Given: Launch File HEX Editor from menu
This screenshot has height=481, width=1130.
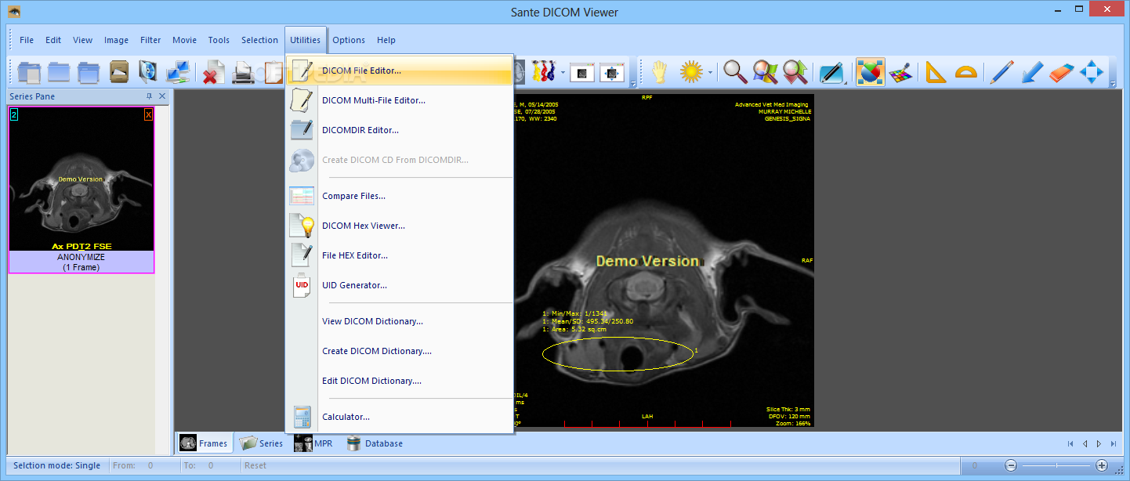Looking at the screenshot, I should coord(400,255).
